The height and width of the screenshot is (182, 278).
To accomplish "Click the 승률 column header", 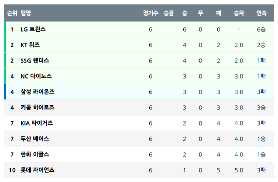I will (x=168, y=13).
